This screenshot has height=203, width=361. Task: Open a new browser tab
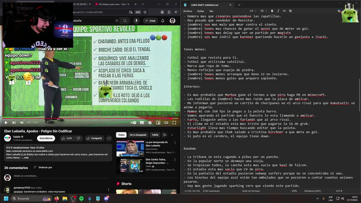click(135, 4)
